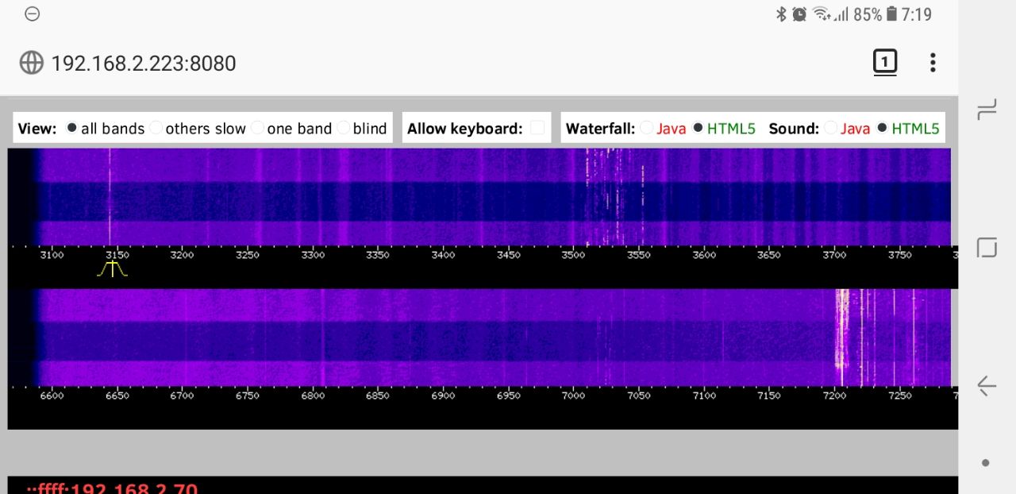Tap the Android recent apps button

(x=987, y=110)
